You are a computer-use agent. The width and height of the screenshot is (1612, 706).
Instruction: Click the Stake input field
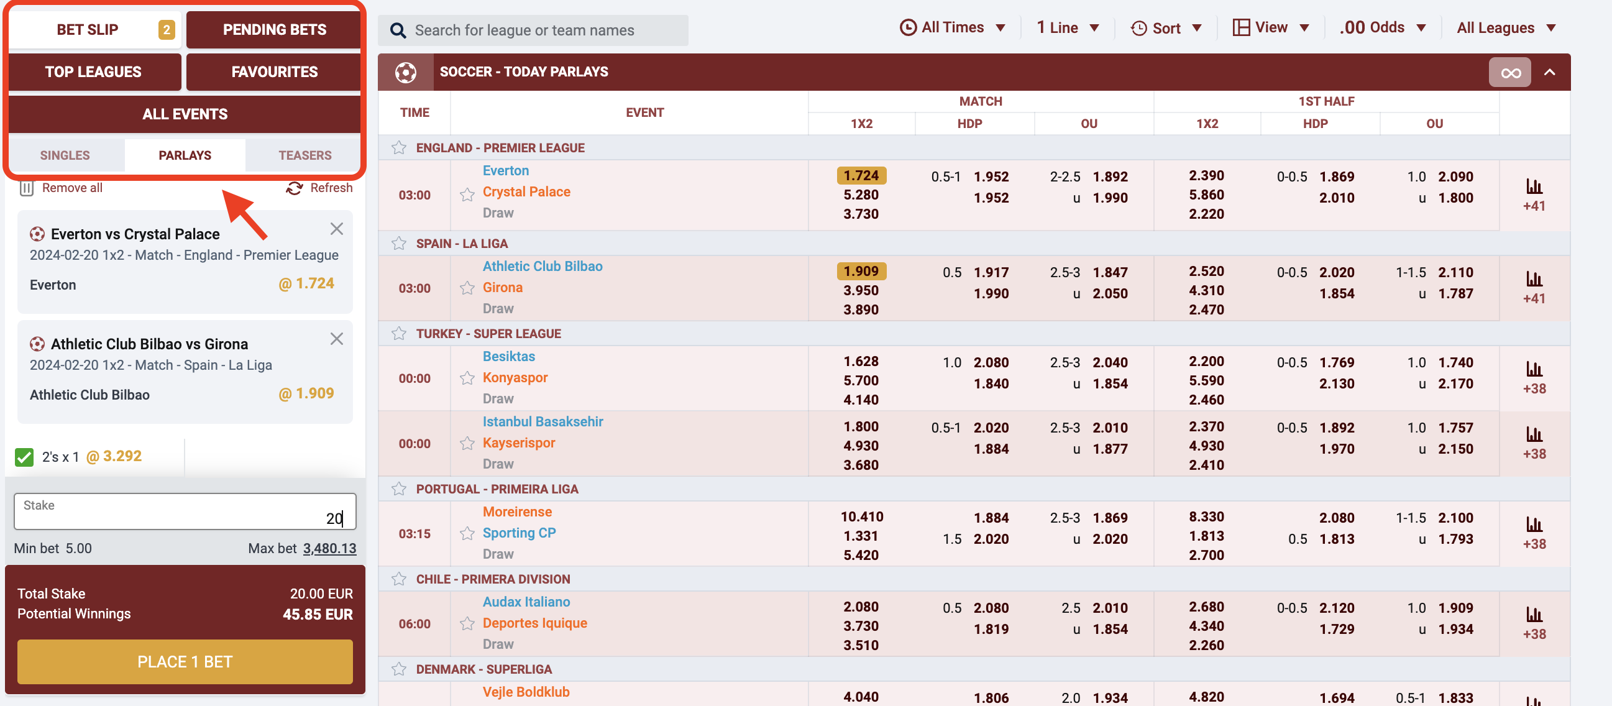tap(185, 511)
